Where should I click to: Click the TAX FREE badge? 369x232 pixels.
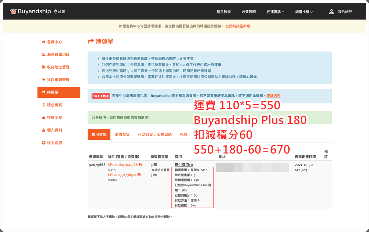101,96
